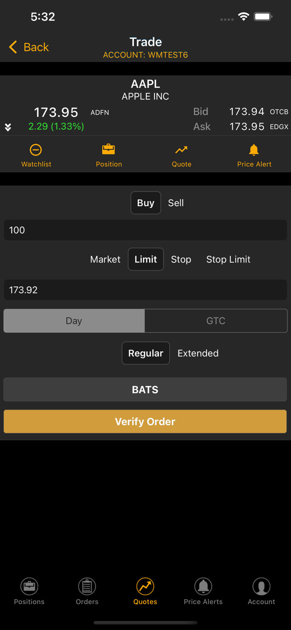
Task: Expand quote details with double chevron
Action: pos(8,127)
